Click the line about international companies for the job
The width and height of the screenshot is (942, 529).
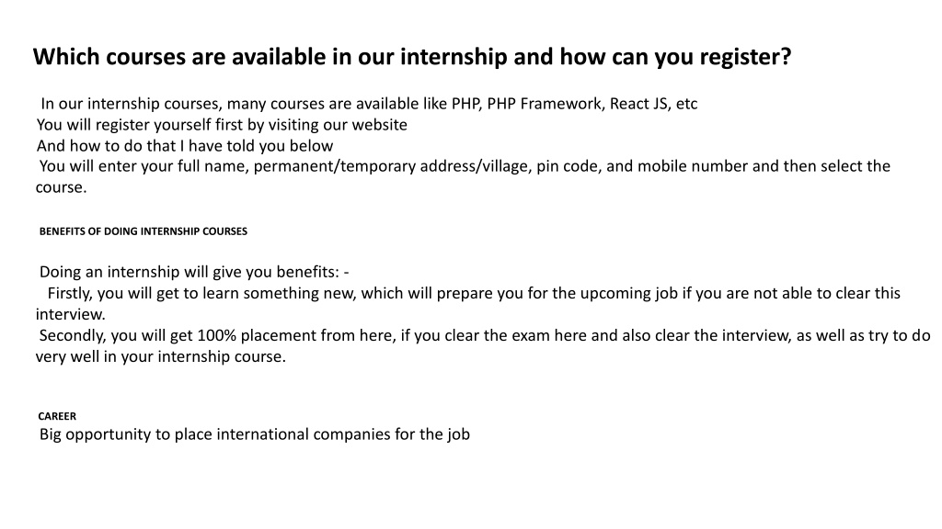click(254, 434)
